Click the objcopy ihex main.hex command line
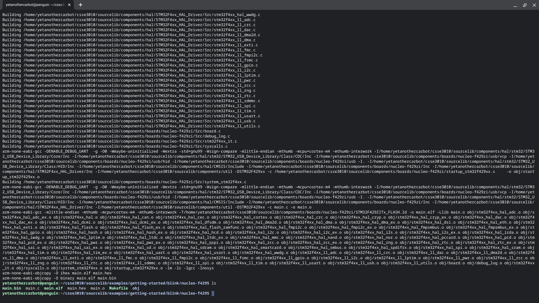Image resolution: width=539 pixels, height=303 pixels. (57, 273)
